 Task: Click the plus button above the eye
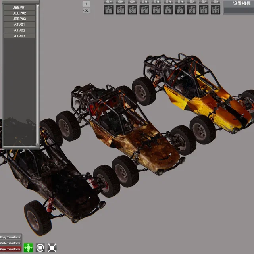[x=86, y=4]
